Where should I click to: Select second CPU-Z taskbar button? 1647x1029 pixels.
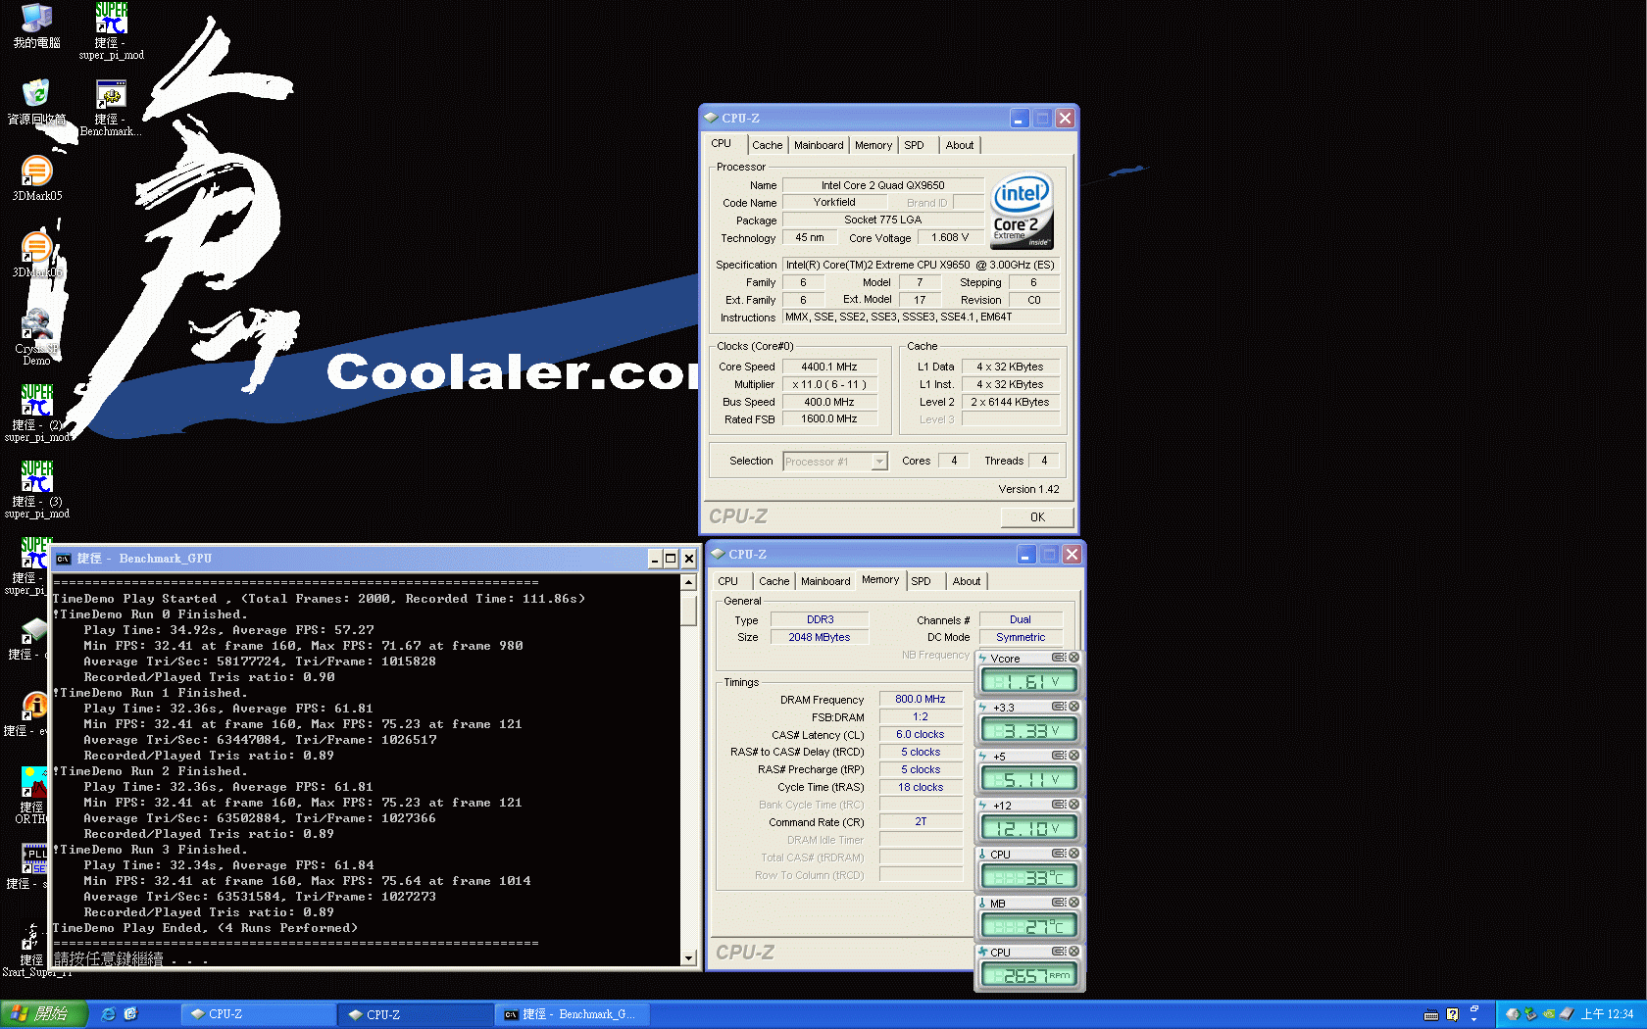(x=416, y=1014)
